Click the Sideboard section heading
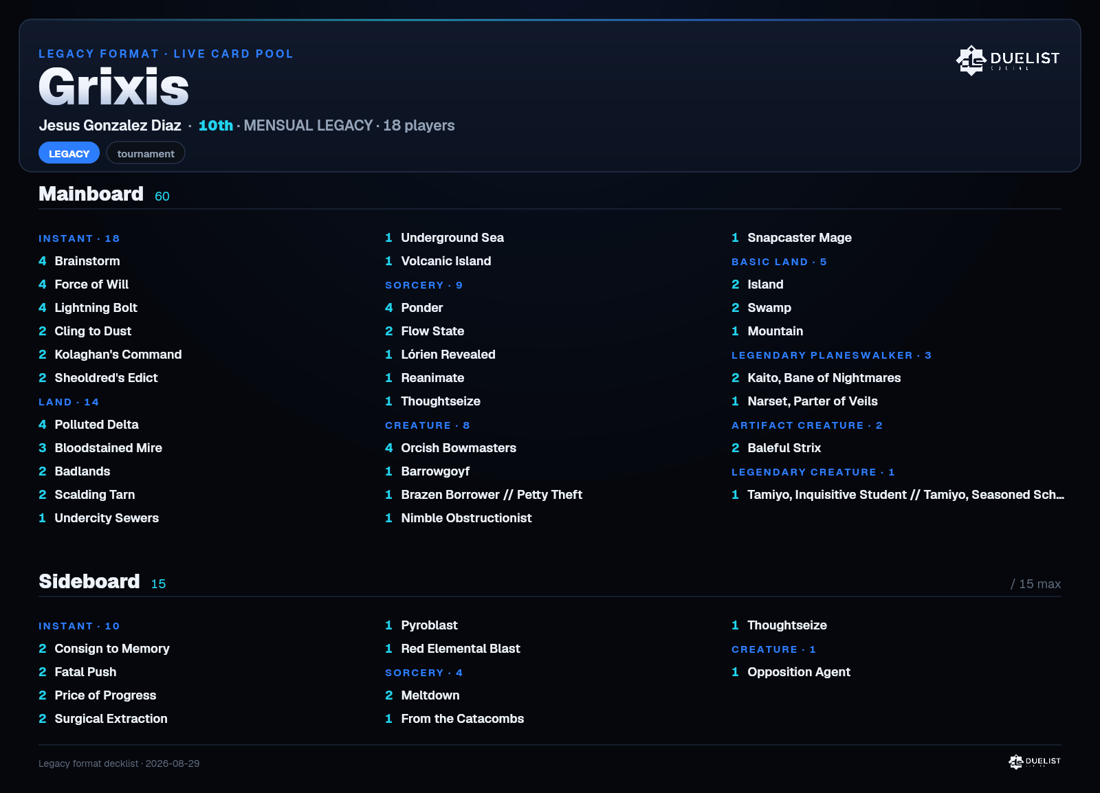This screenshot has width=1100, height=793. pyautogui.click(x=89, y=581)
